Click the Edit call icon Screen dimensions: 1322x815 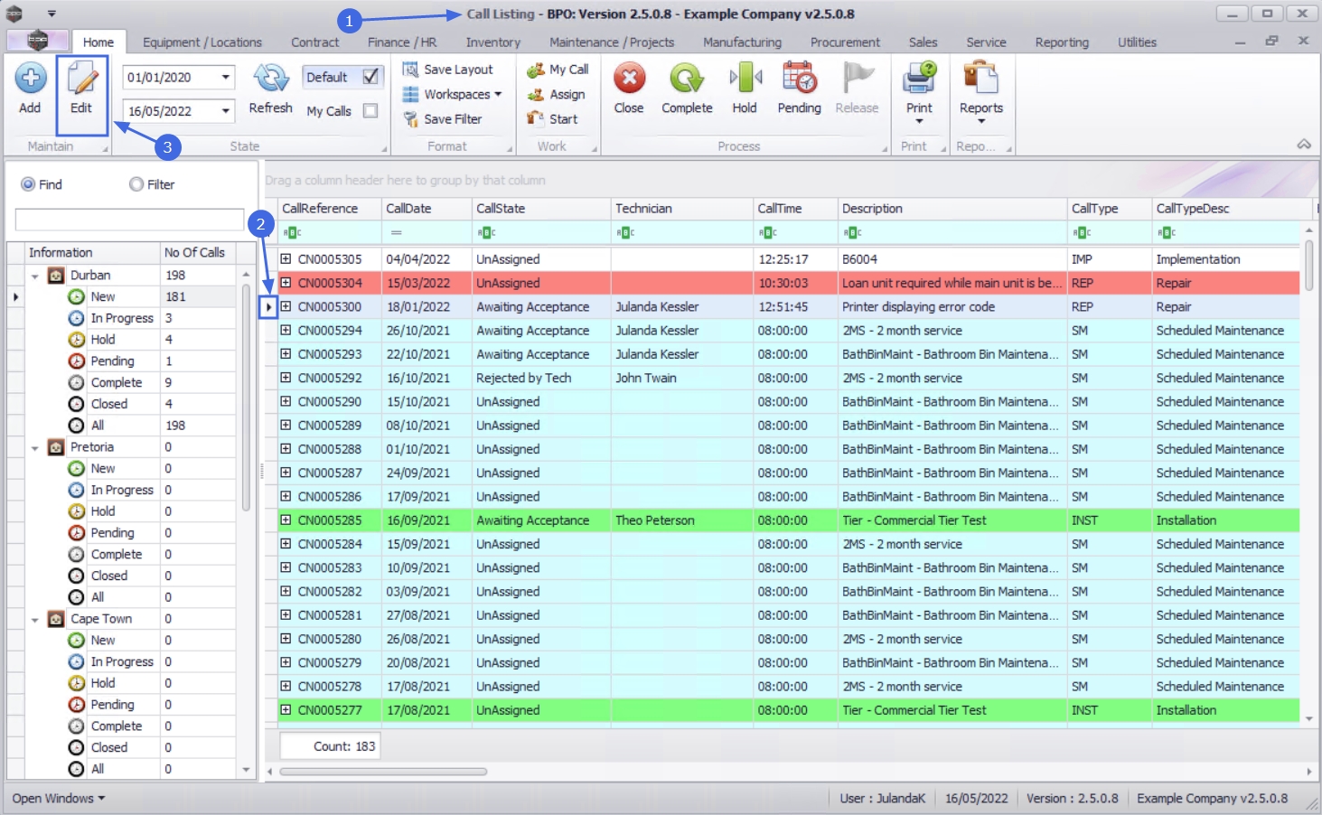[81, 79]
